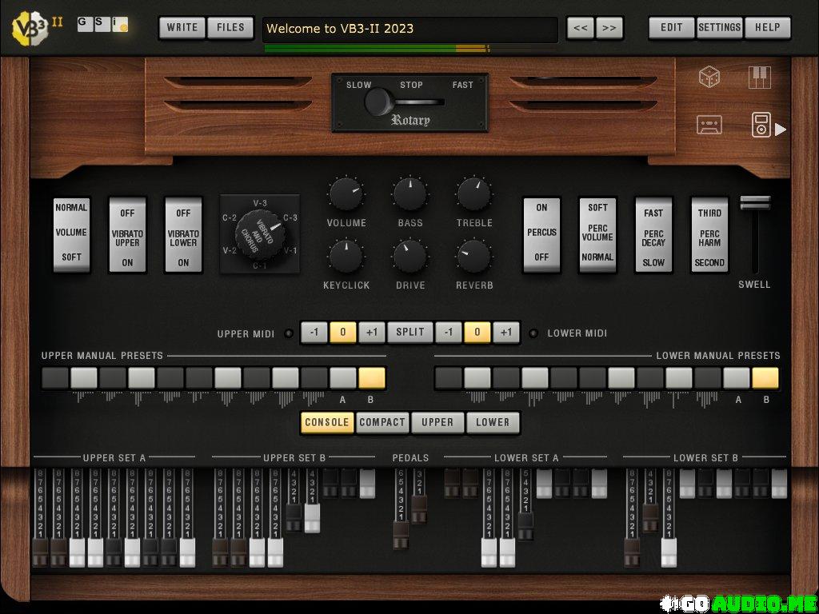Open the SETTINGS page

click(719, 28)
